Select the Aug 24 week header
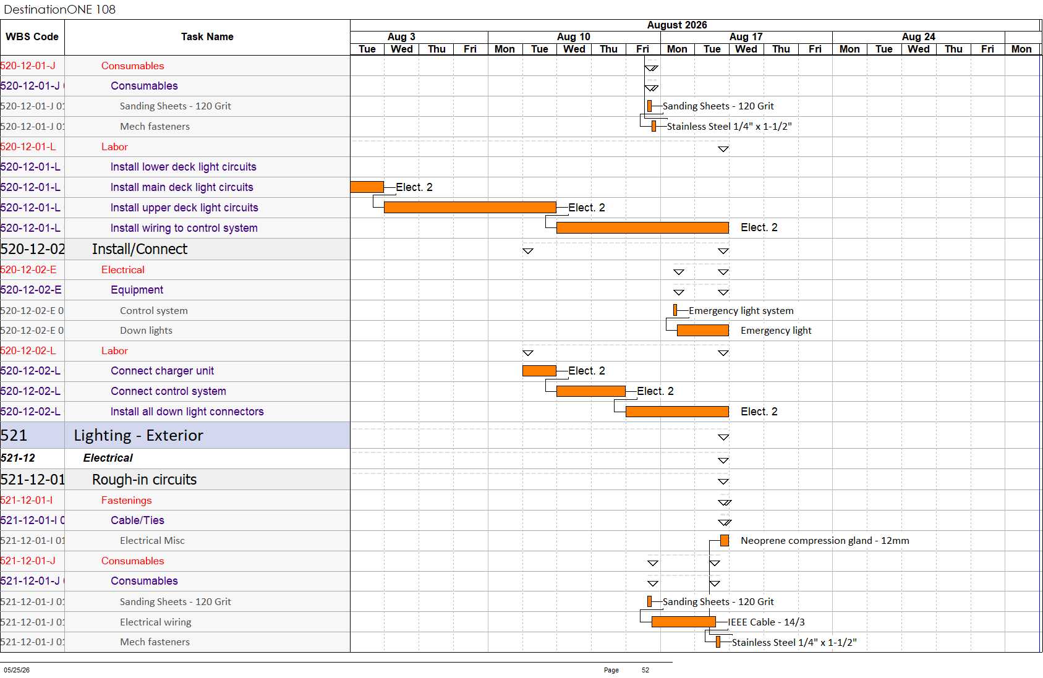 (x=918, y=36)
